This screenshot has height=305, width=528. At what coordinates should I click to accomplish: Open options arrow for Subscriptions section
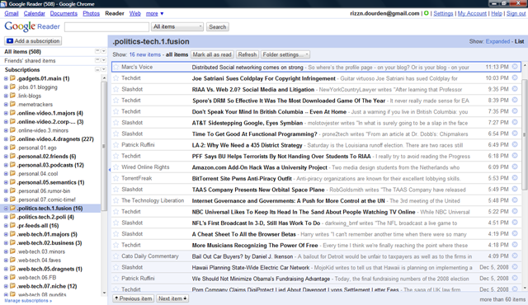point(103,69)
